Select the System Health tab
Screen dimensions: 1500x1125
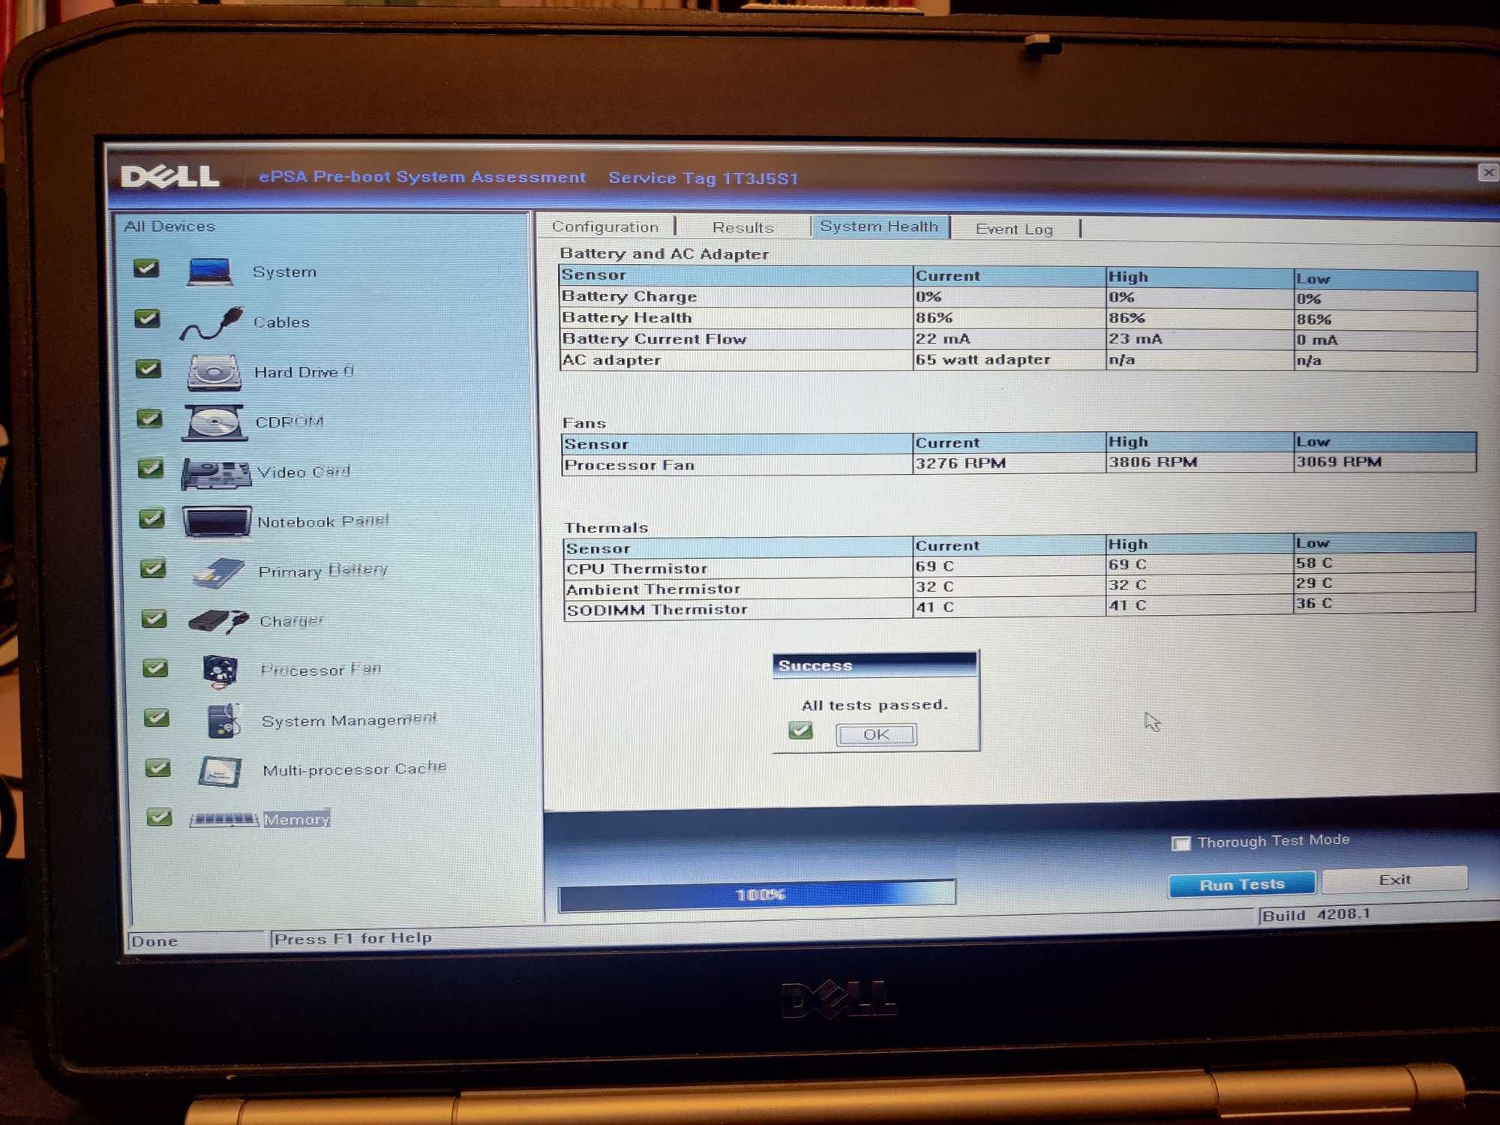[879, 226]
